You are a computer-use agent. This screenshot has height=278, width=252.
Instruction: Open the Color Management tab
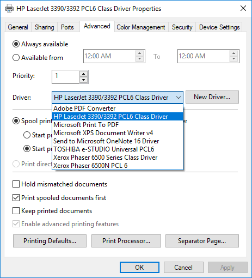[141, 27]
